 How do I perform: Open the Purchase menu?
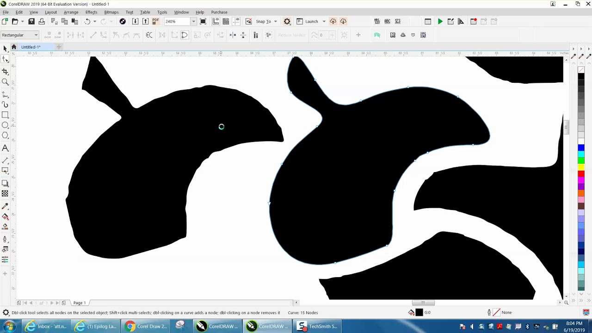tap(219, 12)
